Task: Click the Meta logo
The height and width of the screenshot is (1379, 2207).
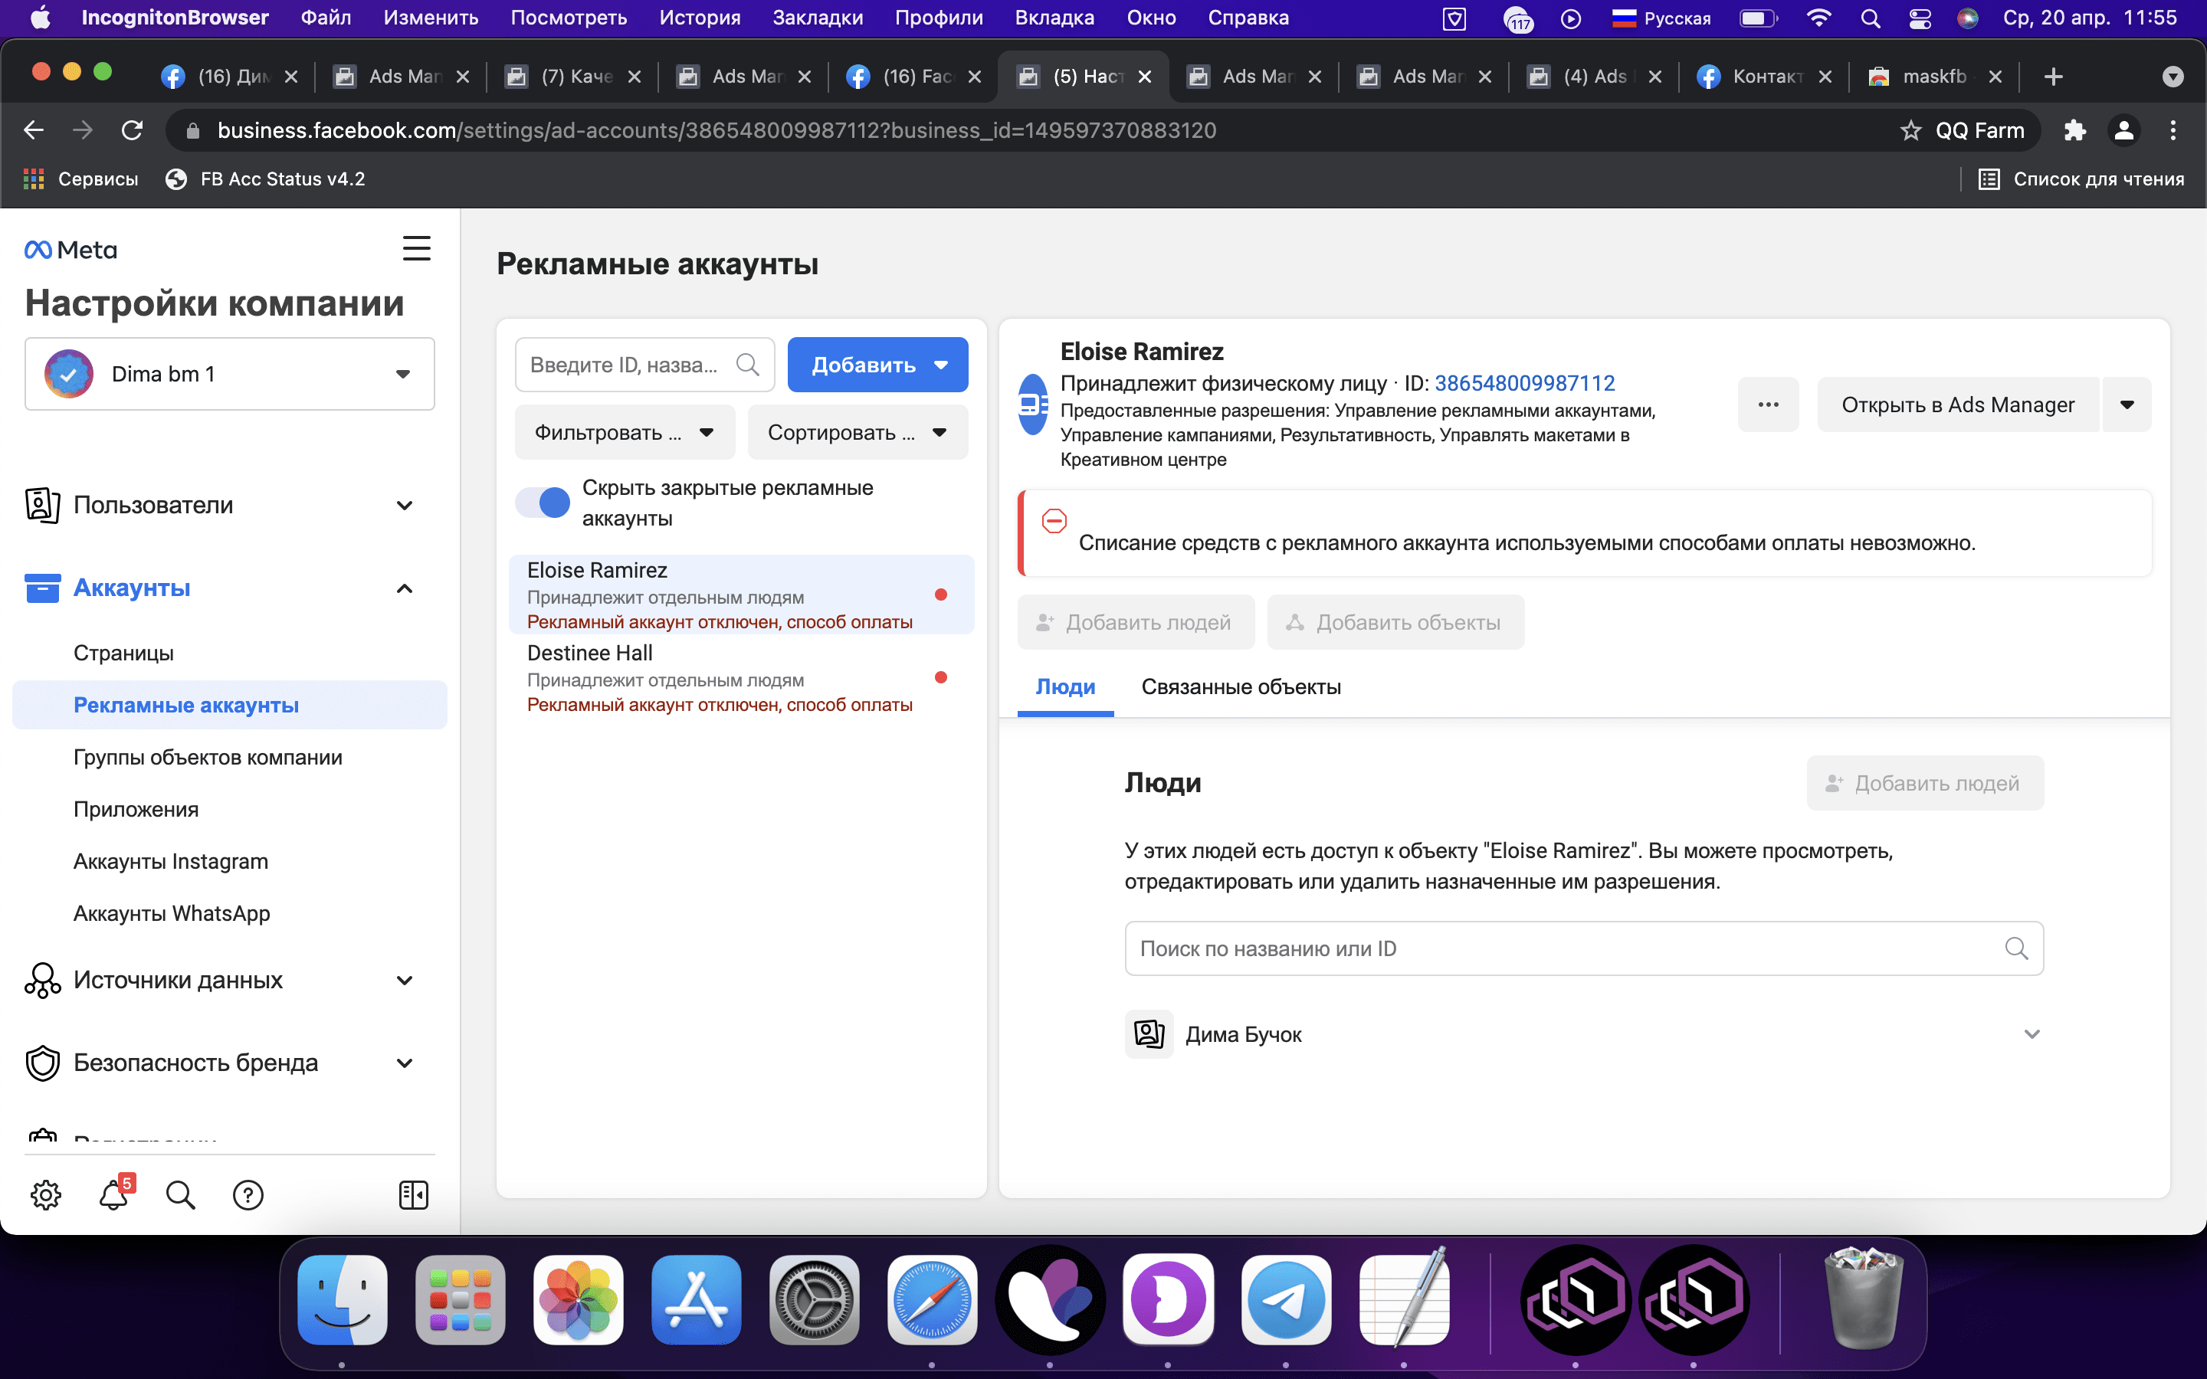Action: point(71,249)
